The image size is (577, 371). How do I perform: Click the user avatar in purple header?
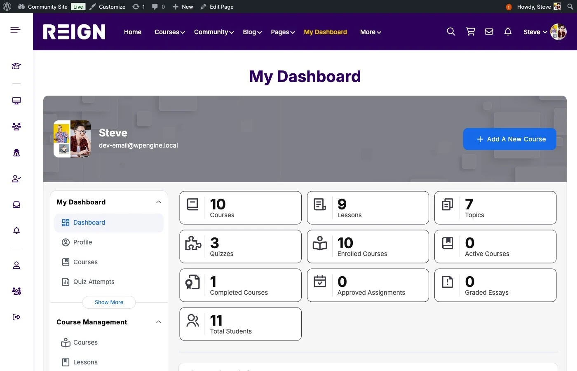tap(558, 32)
